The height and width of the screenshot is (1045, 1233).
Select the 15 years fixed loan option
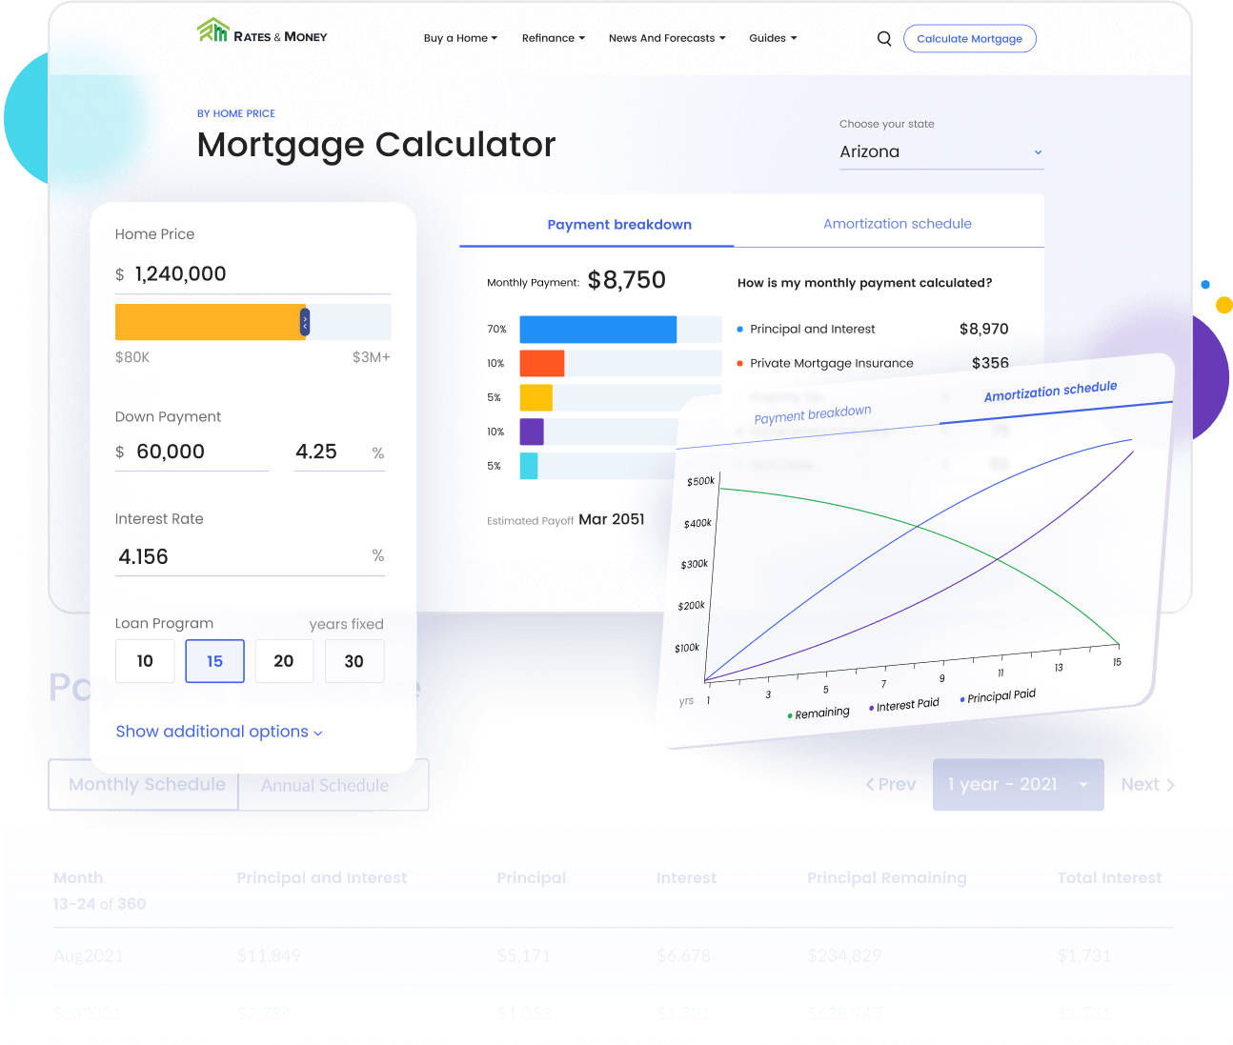coord(214,661)
